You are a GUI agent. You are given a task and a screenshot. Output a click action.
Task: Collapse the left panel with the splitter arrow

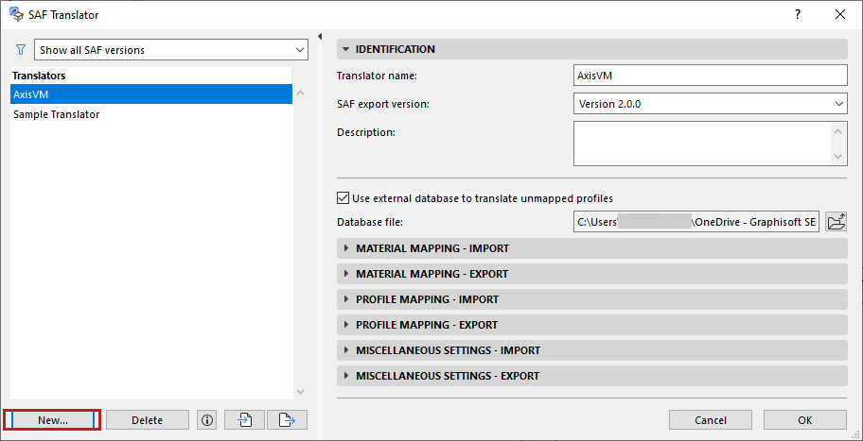(x=322, y=37)
